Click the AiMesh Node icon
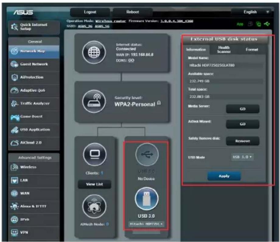The width and height of the screenshot is (280, 242). (x=94, y=206)
